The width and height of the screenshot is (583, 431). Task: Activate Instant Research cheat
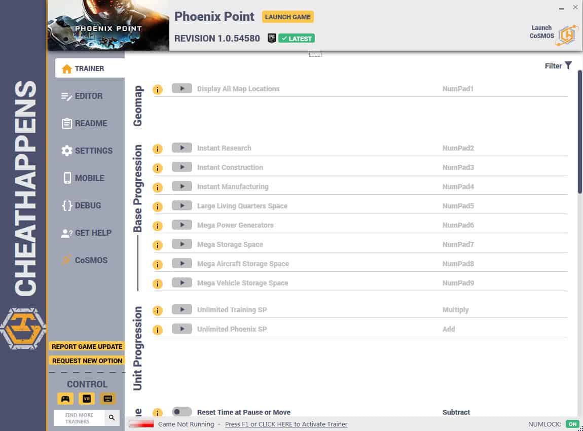click(182, 148)
